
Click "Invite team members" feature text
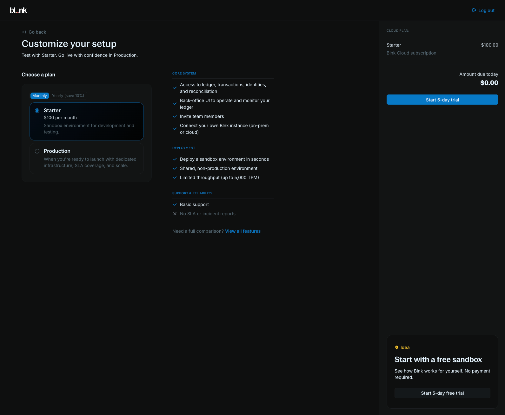(202, 116)
